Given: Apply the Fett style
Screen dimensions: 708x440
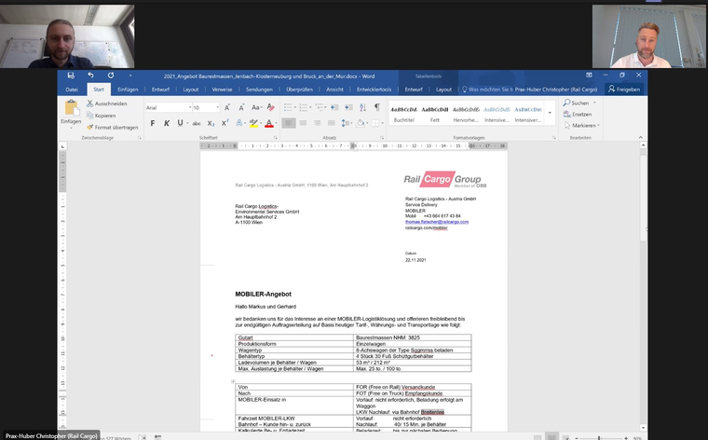Looking at the screenshot, I should coord(435,114).
